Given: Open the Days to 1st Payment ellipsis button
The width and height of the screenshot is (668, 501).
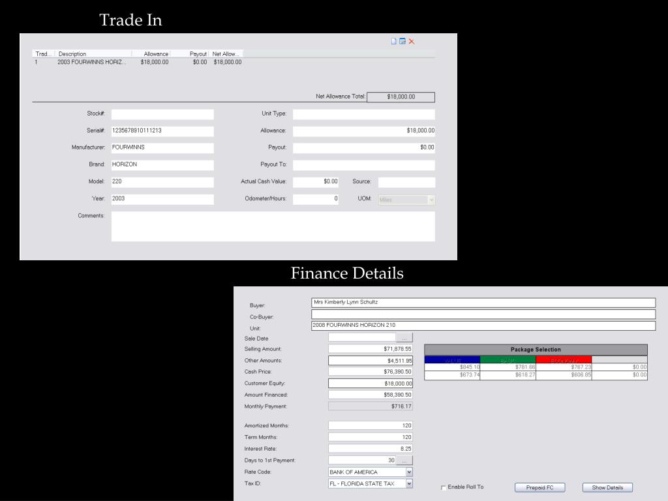Looking at the screenshot, I should pyautogui.click(x=404, y=460).
